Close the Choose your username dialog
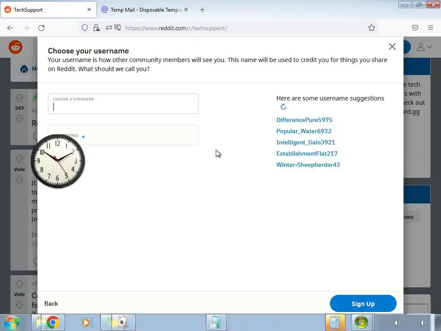 coord(392,47)
